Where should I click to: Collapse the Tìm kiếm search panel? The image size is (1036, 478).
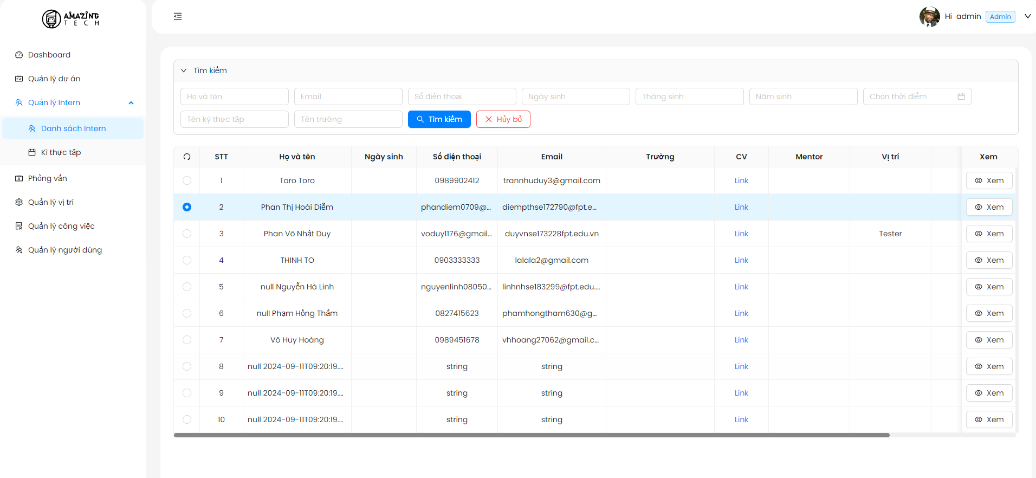click(184, 70)
